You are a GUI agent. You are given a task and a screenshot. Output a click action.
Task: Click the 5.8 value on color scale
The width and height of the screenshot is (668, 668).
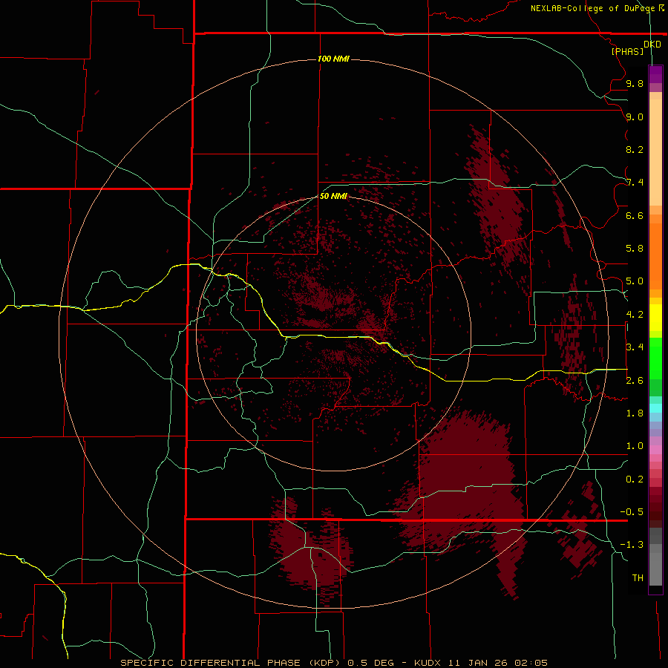click(x=635, y=249)
